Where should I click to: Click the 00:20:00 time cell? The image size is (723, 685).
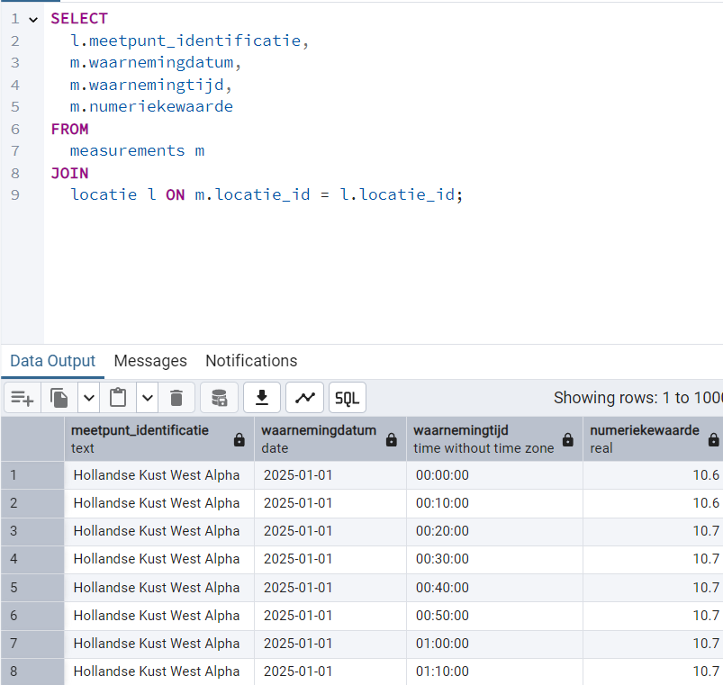pos(494,531)
